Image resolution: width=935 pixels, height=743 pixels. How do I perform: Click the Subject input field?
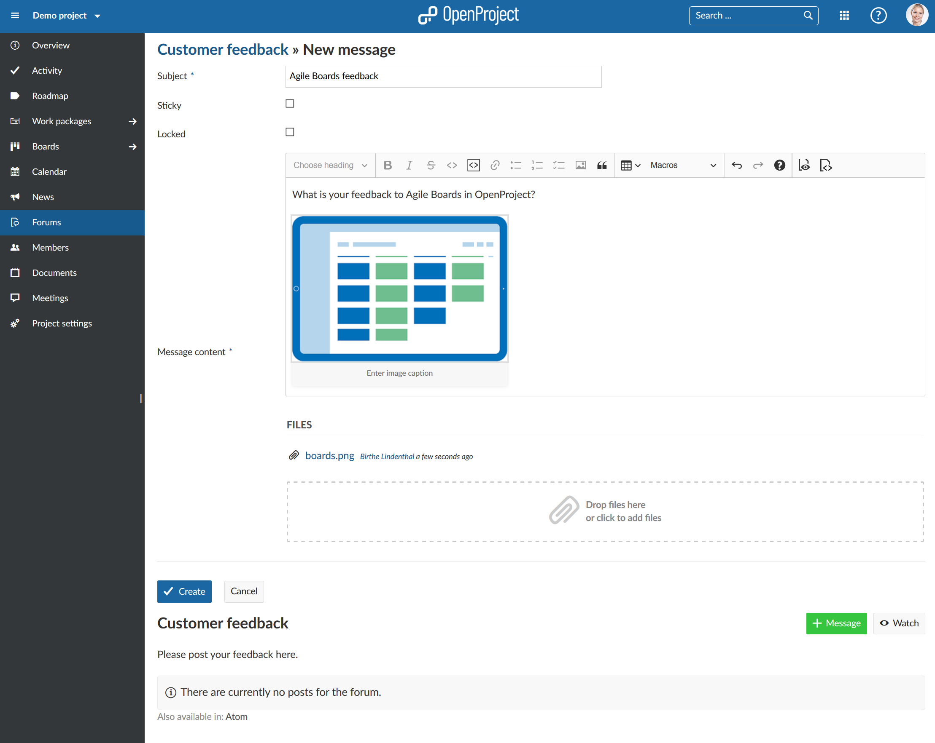tap(443, 76)
